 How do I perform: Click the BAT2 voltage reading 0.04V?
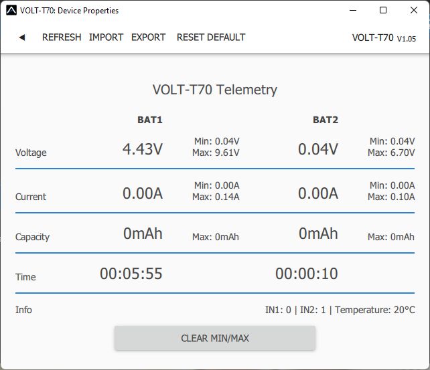tap(317, 149)
